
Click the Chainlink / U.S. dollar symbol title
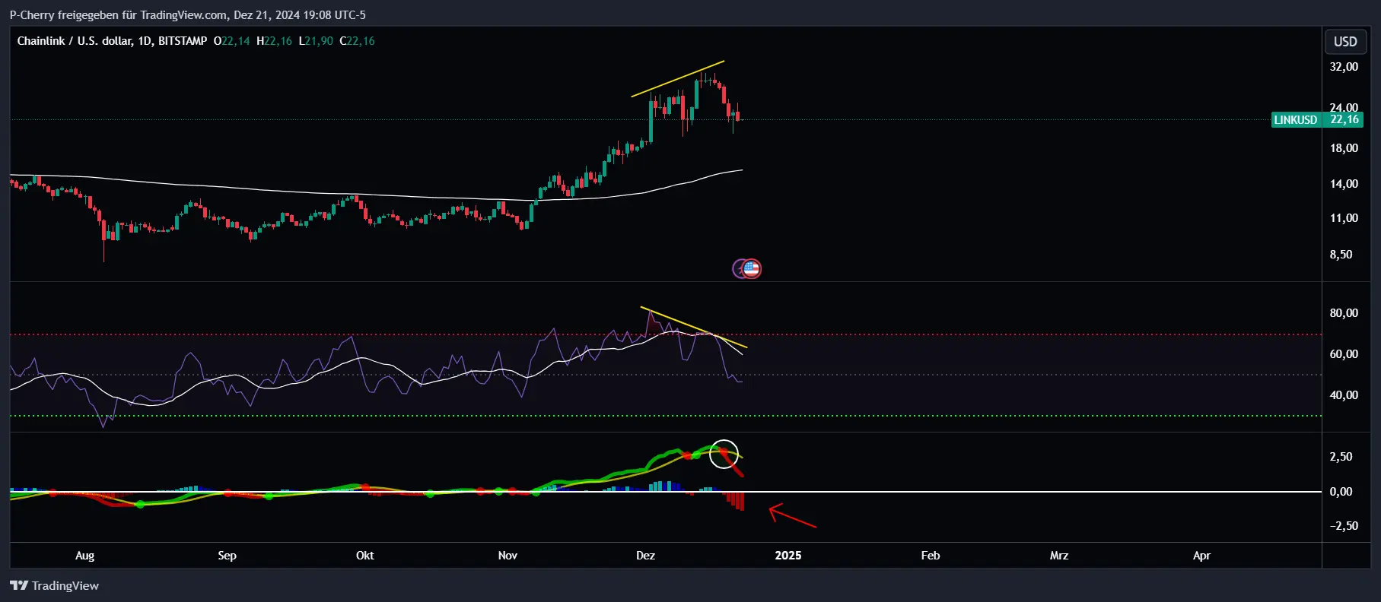(75, 41)
